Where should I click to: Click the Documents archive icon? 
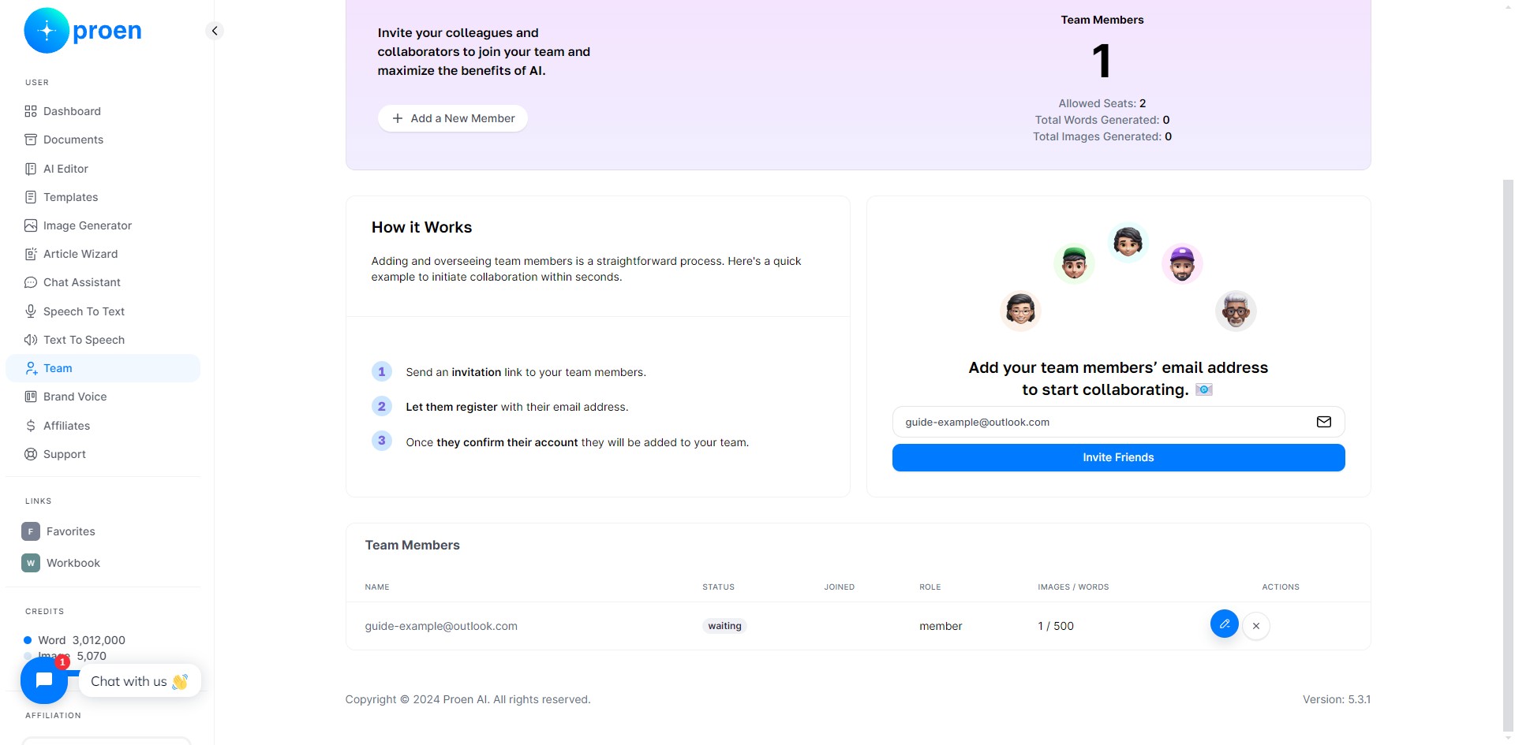point(31,140)
